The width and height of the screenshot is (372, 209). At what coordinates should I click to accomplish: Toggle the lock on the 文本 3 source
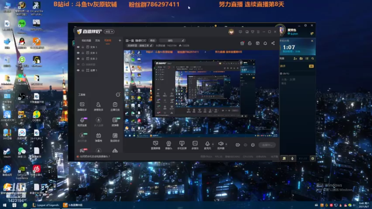83,53
